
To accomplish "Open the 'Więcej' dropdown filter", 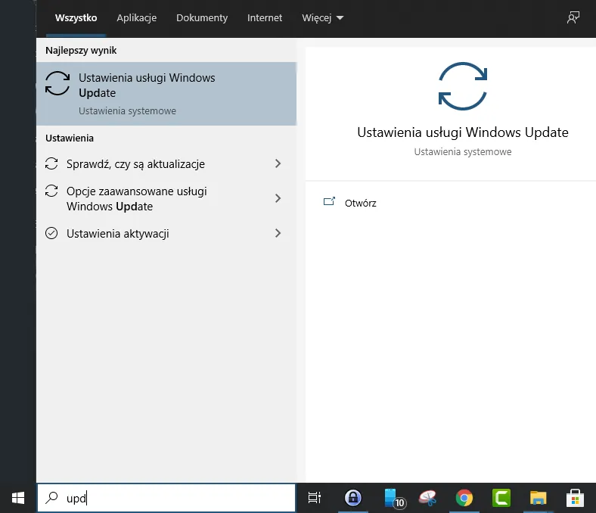I will (322, 17).
